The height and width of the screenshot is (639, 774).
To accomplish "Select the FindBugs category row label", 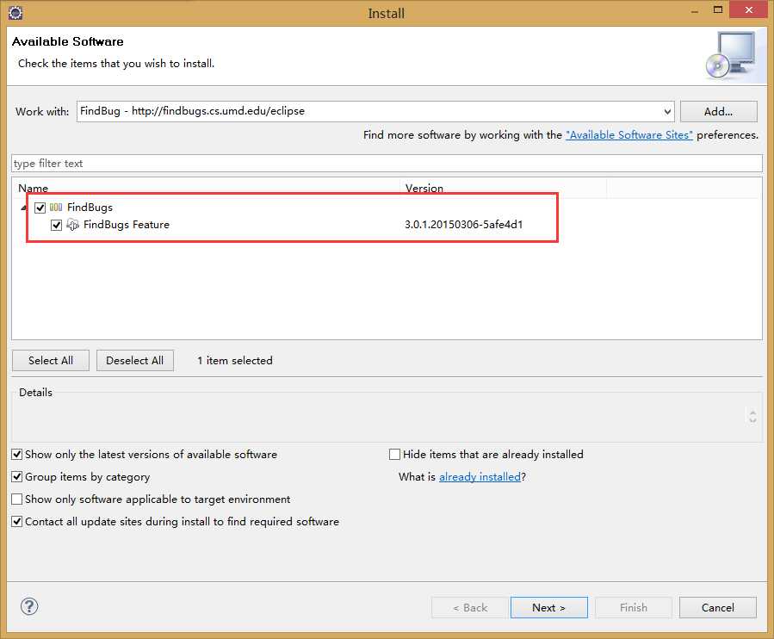I will tap(90, 208).
